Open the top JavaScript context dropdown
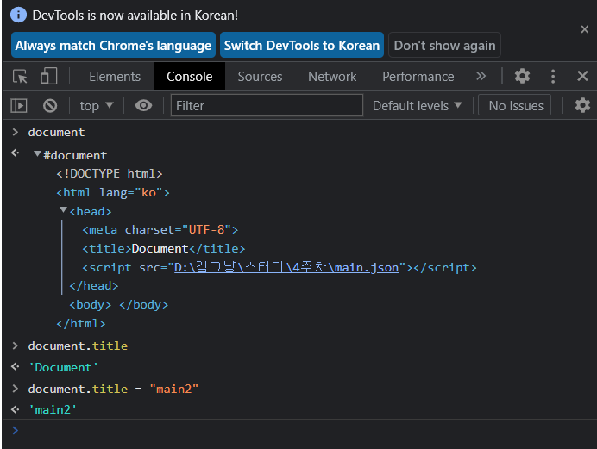Screen dimensions: 597x449 pyautogui.click(x=97, y=106)
